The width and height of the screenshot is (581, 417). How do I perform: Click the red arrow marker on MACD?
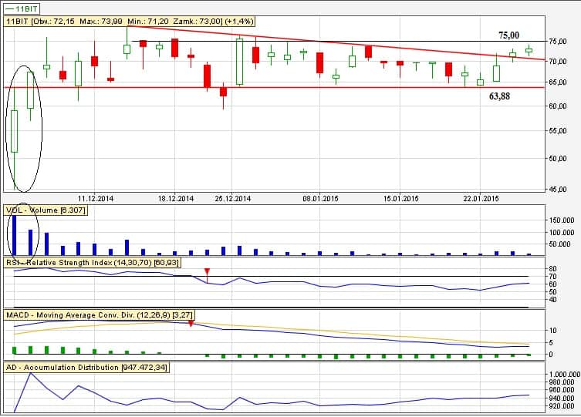pos(191,324)
